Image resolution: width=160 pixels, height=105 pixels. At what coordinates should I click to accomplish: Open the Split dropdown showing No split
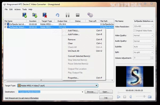pyautogui.click(x=143, y=52)
